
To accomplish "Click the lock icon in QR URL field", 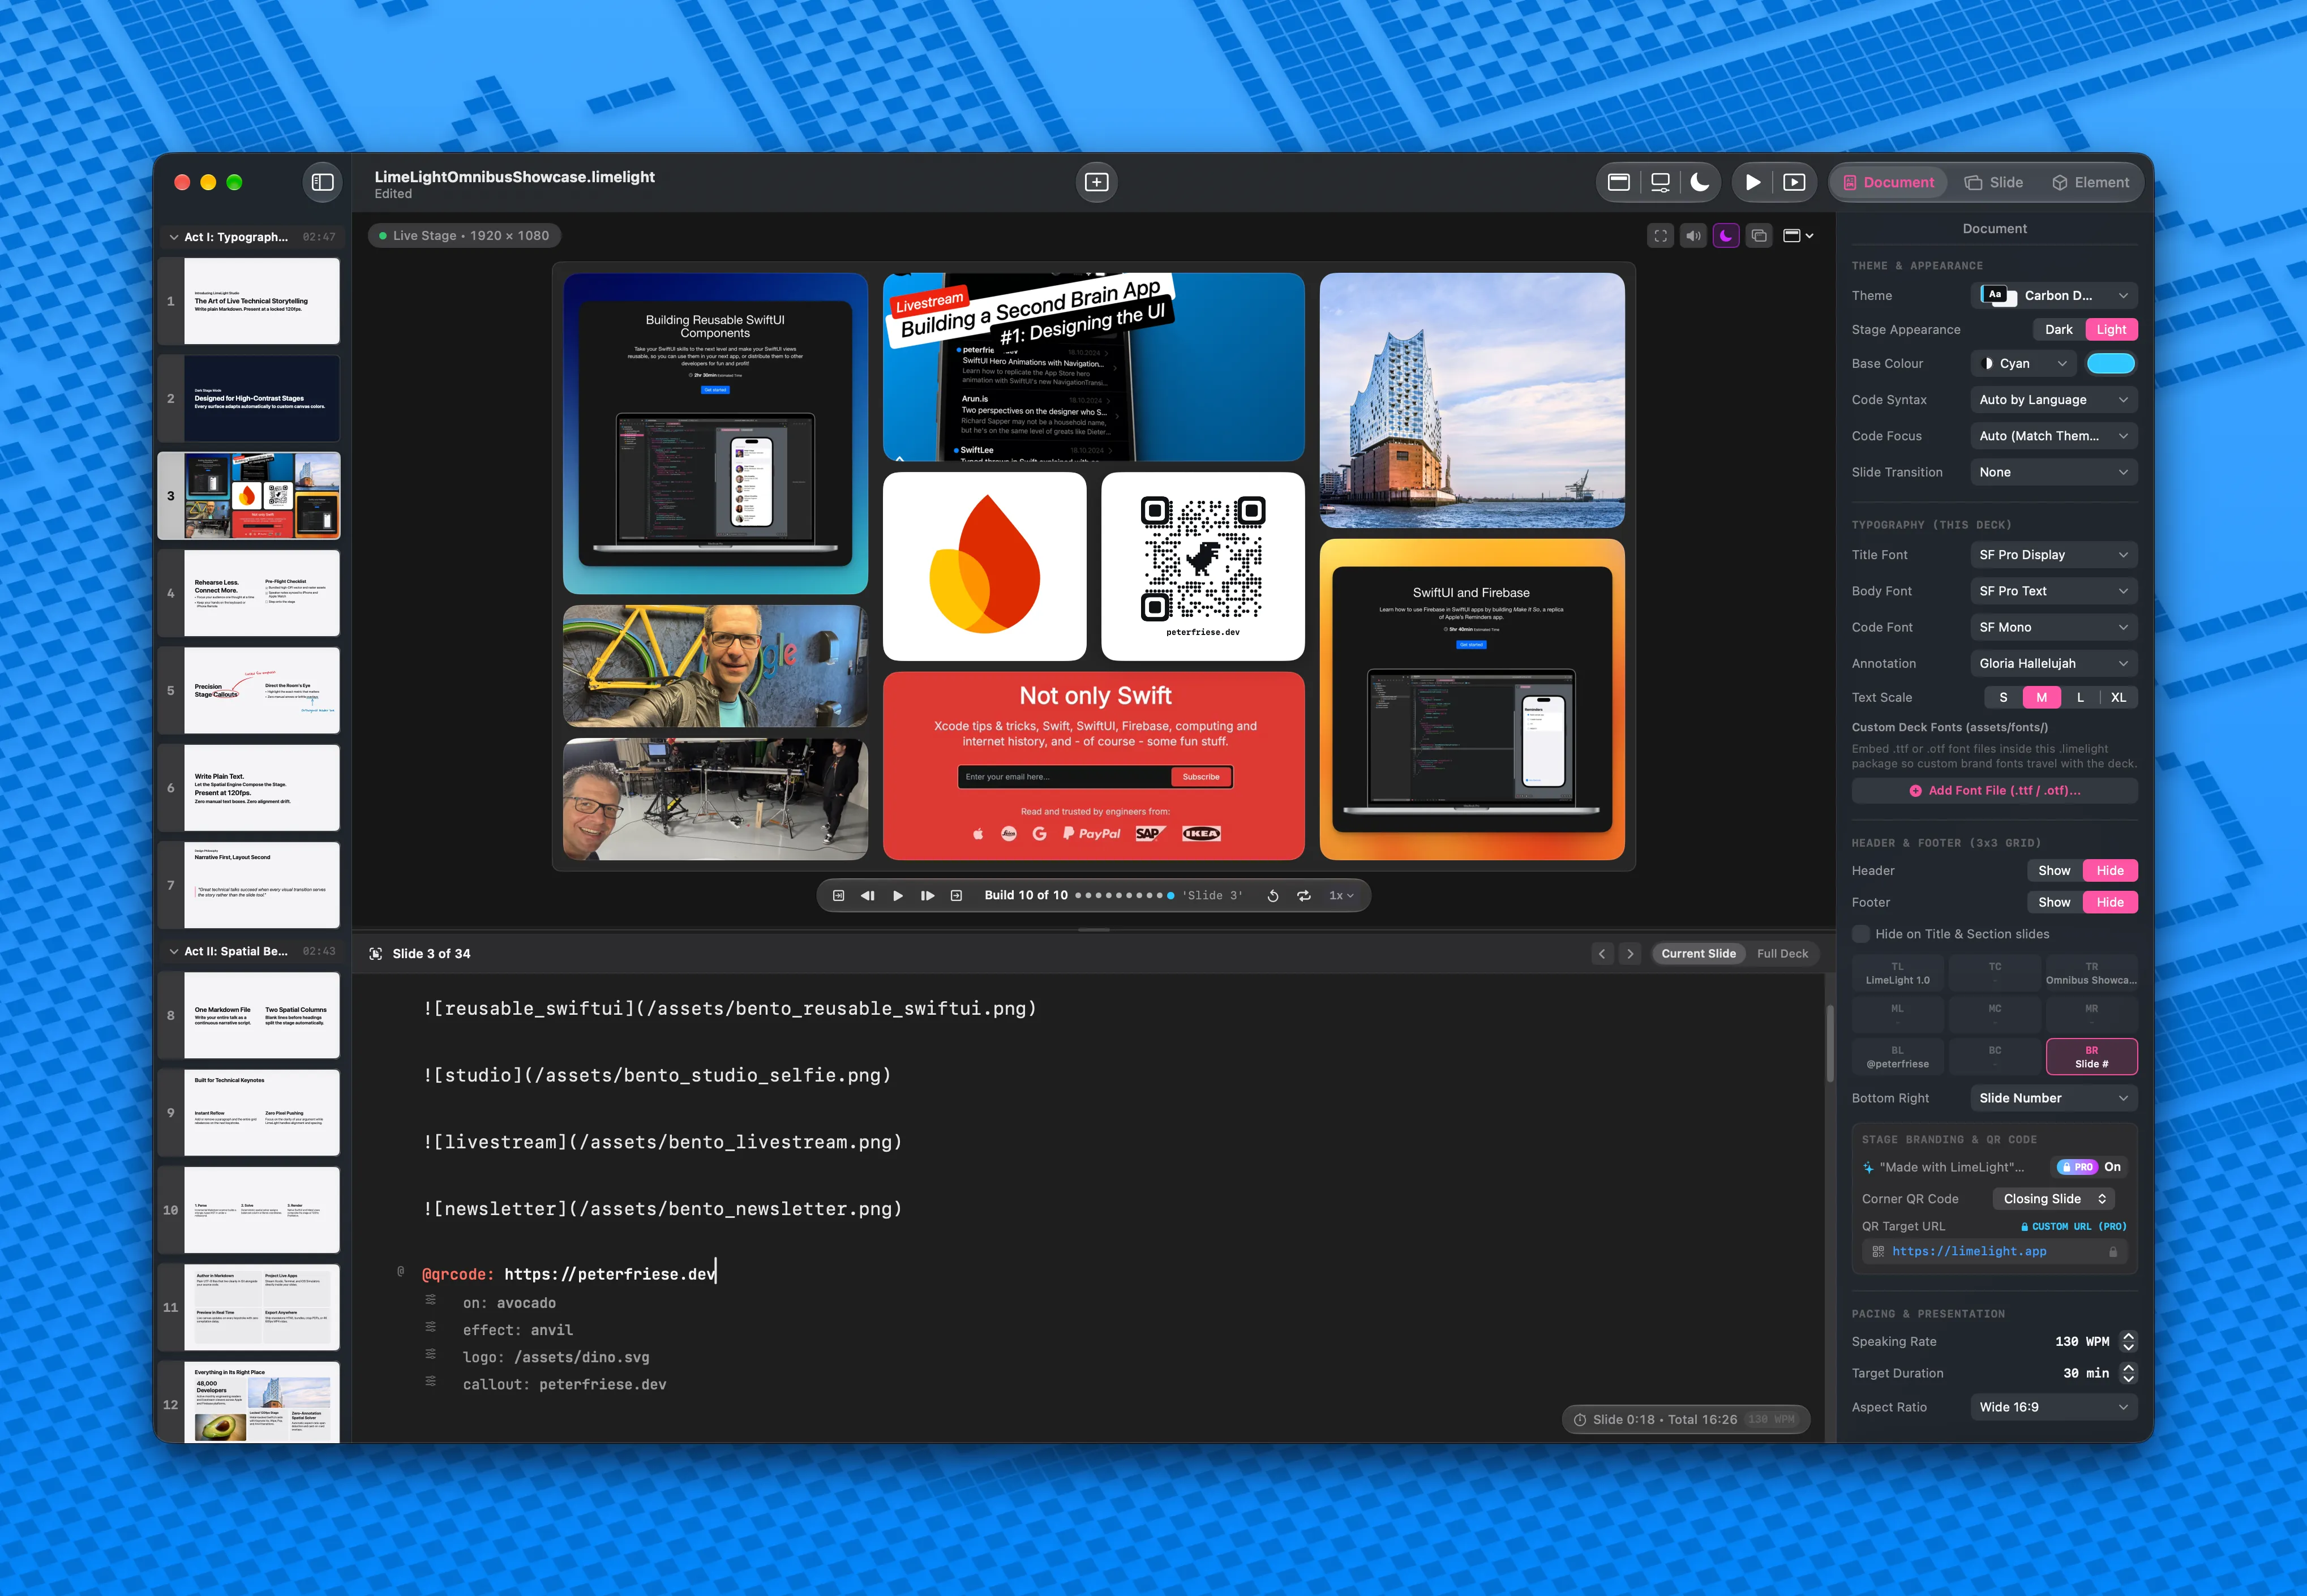I will (2113, 1252).
